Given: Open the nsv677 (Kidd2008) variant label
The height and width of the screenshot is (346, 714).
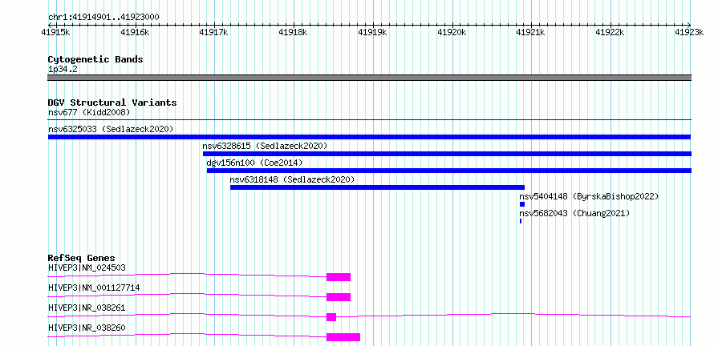Looking at the screenshot, I should tap(89, 112).
